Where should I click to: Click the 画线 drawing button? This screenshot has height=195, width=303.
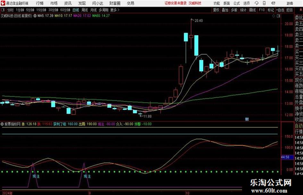(253, 10)
